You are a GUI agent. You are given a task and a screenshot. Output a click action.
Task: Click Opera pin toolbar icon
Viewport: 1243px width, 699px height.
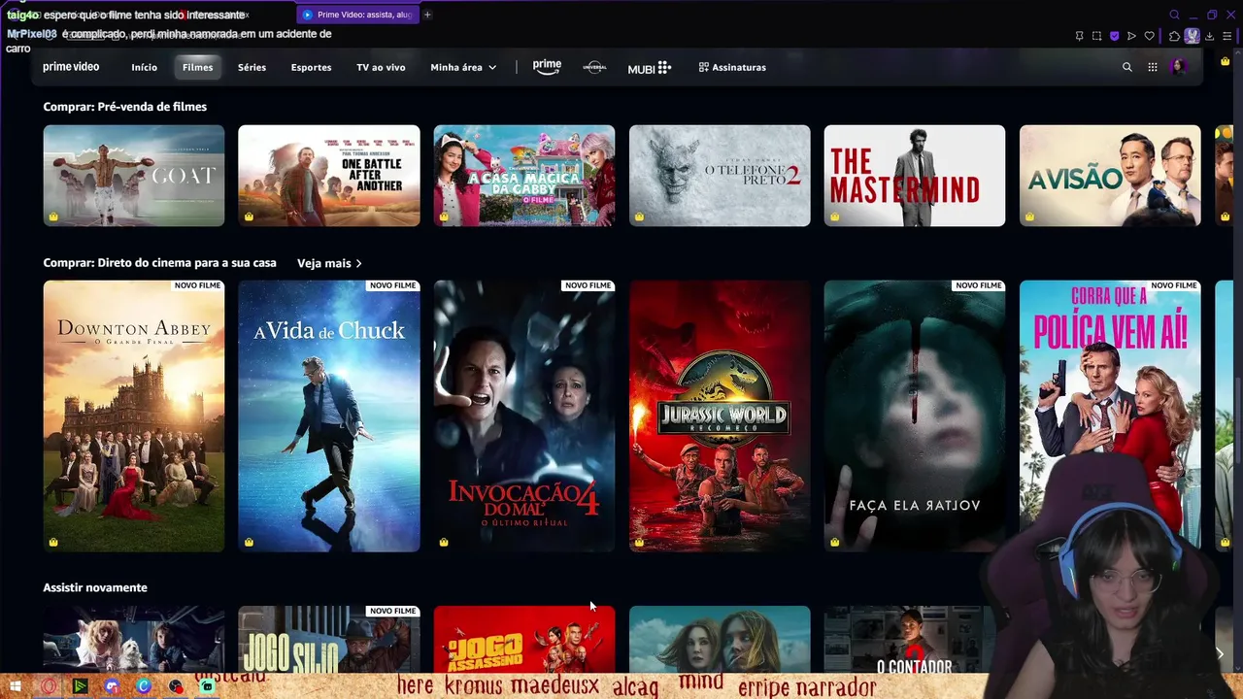tap(1079, 36)
